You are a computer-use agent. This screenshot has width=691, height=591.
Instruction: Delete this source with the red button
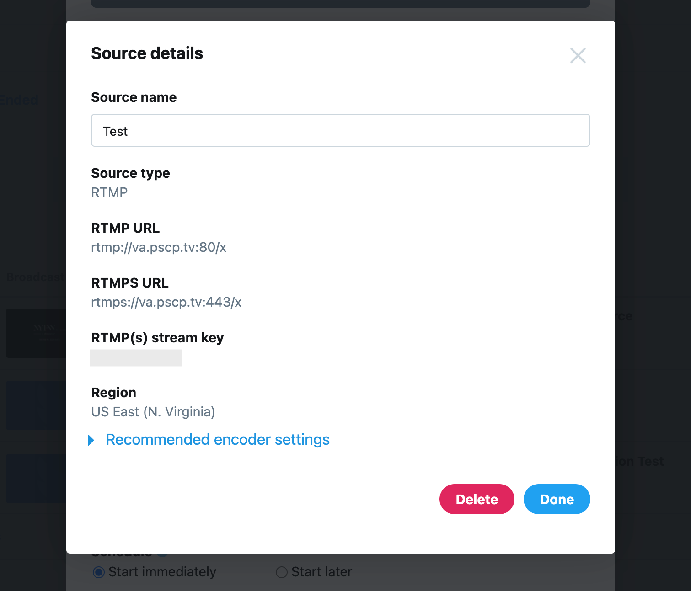[477, 499]
